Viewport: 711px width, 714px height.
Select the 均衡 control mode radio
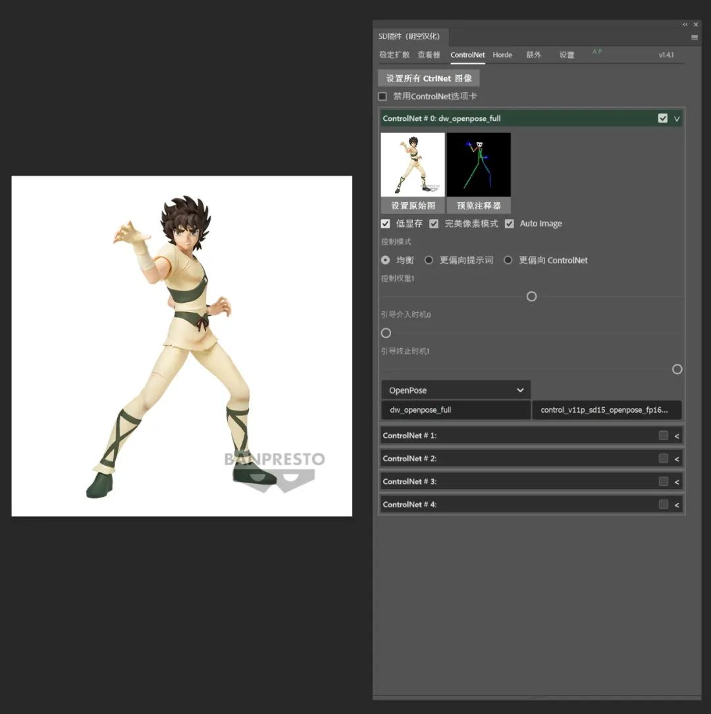385,260
